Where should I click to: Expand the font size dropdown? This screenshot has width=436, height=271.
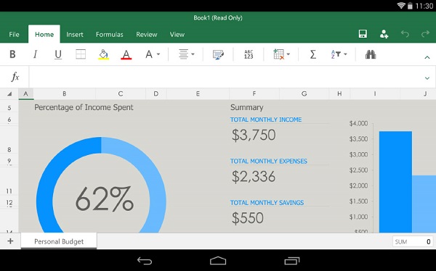point(153,54)
